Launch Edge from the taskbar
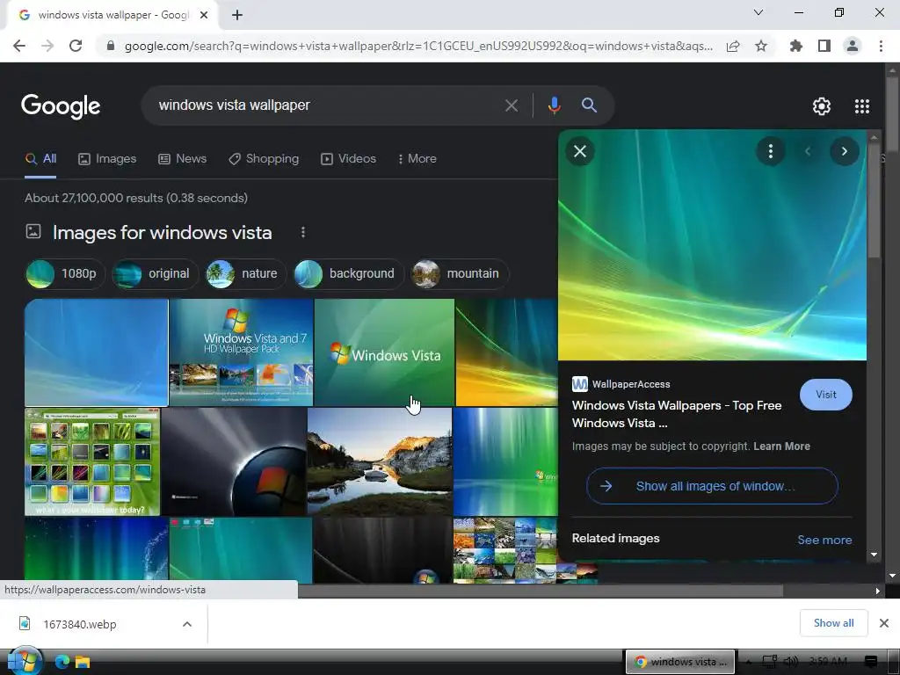This screenshot has width=900, height=675. tap(62, 662)
